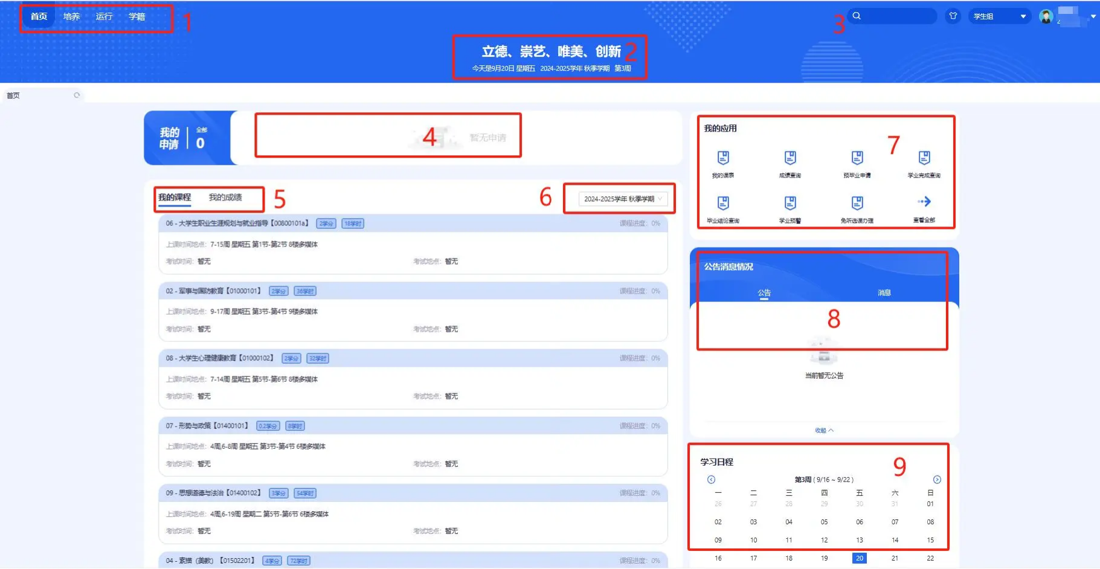
Task: Open the user avatar account menu arrow
Action: pyautogui.click(x=1093, y=16)
